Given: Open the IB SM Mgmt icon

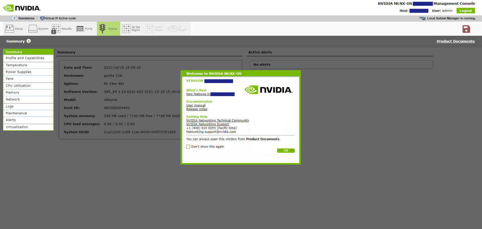Looking at the screenshot, I should 126,29.
